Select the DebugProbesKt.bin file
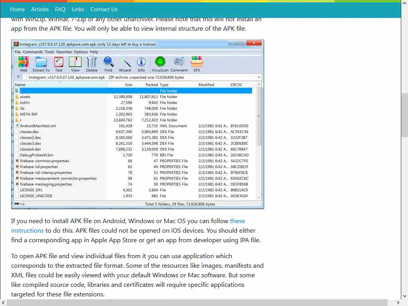The height and width of the screenshot is (306, 408). [x=133, y=155]
